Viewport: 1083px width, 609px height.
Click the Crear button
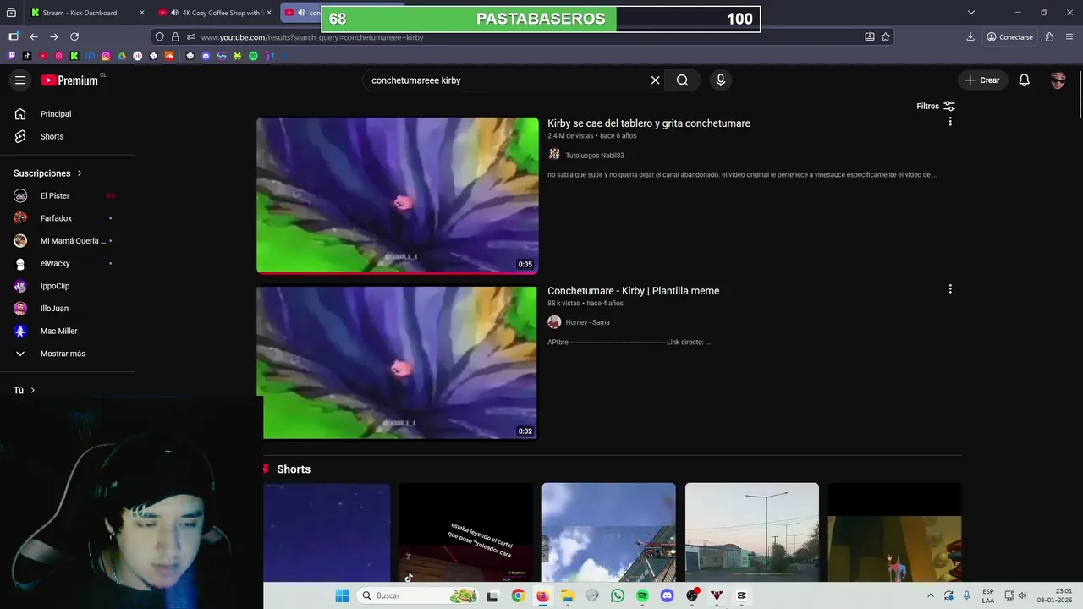pyautogui.click(x=982, y=80)
